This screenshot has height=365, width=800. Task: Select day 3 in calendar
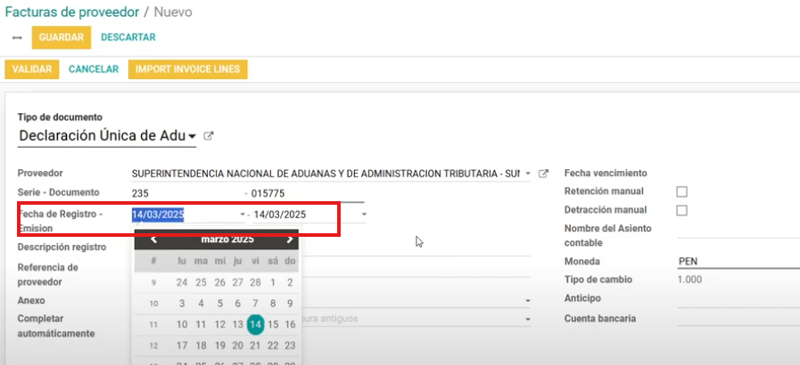click(x=182, y=304)
